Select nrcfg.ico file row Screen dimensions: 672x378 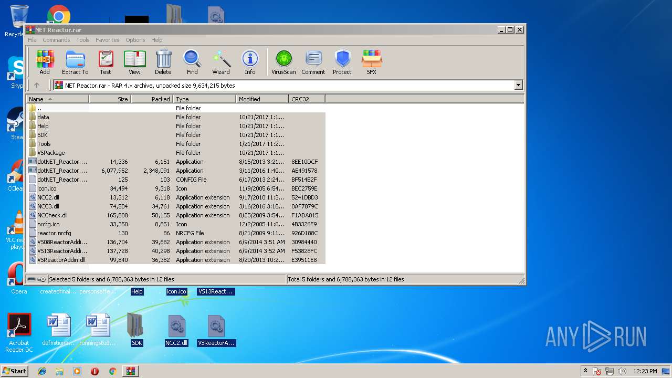coord(176,224)
